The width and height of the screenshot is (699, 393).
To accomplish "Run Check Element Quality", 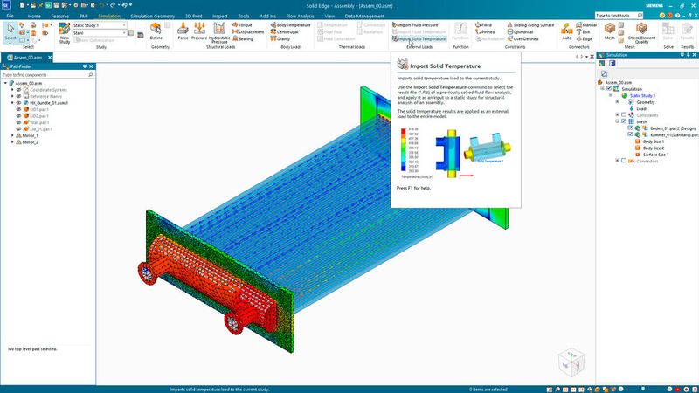I will [x=641, y=32].
